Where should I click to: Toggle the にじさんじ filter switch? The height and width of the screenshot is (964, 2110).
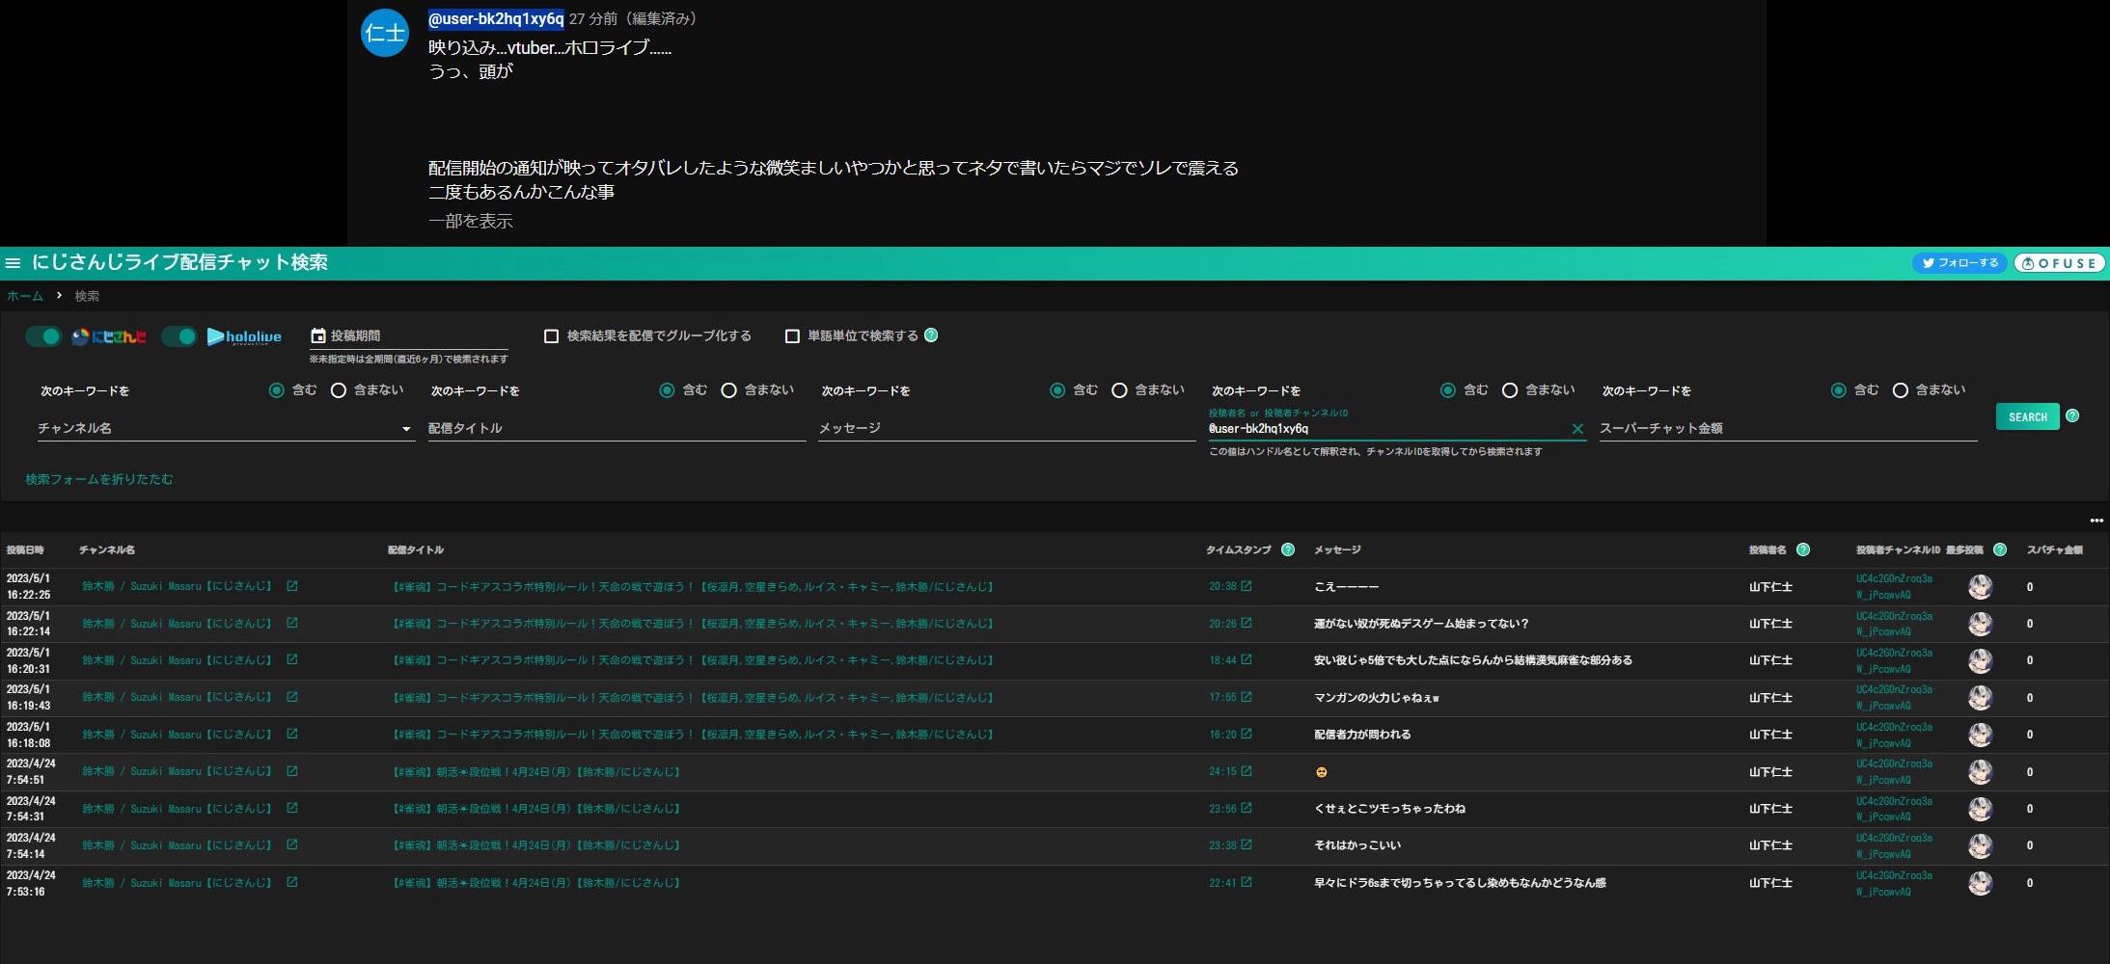pos(43,336)
